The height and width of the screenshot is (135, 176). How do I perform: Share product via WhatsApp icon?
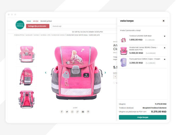point(72,112)
